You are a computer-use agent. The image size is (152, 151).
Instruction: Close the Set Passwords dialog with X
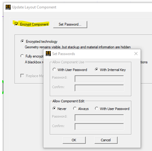tap(136, 54)
